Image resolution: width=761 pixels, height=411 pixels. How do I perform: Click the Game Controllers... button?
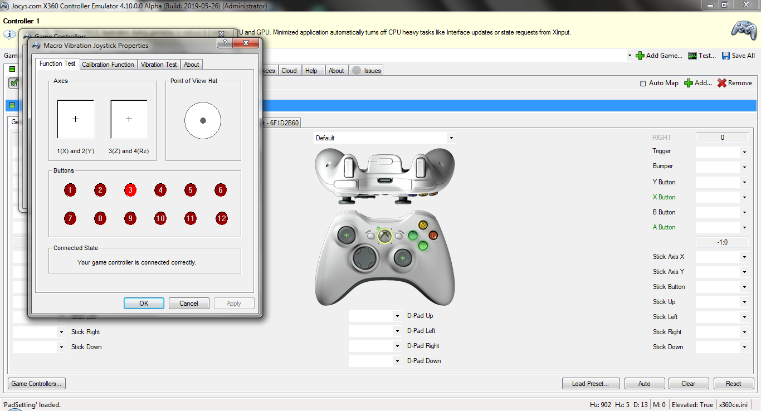pyautogui.click(x=37, y=384)
